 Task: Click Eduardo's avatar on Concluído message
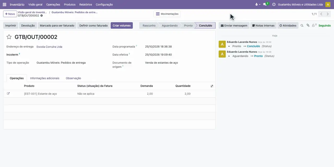click(x=222, y=44)
